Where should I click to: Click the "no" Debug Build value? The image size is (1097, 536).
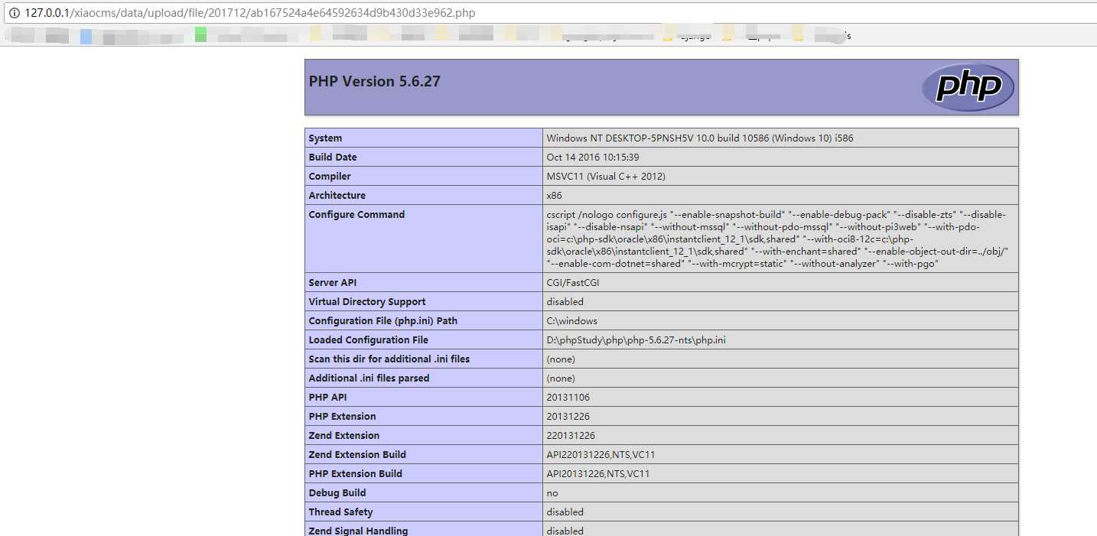552,493
